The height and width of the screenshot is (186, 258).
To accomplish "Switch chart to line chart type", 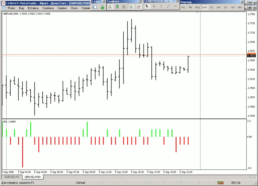I will point(124,7).
